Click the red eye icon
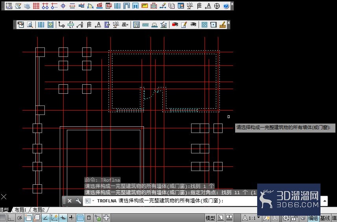 click(175, 25)
